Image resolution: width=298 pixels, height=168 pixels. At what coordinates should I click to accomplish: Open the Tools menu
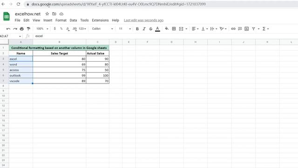coord(84,20)
